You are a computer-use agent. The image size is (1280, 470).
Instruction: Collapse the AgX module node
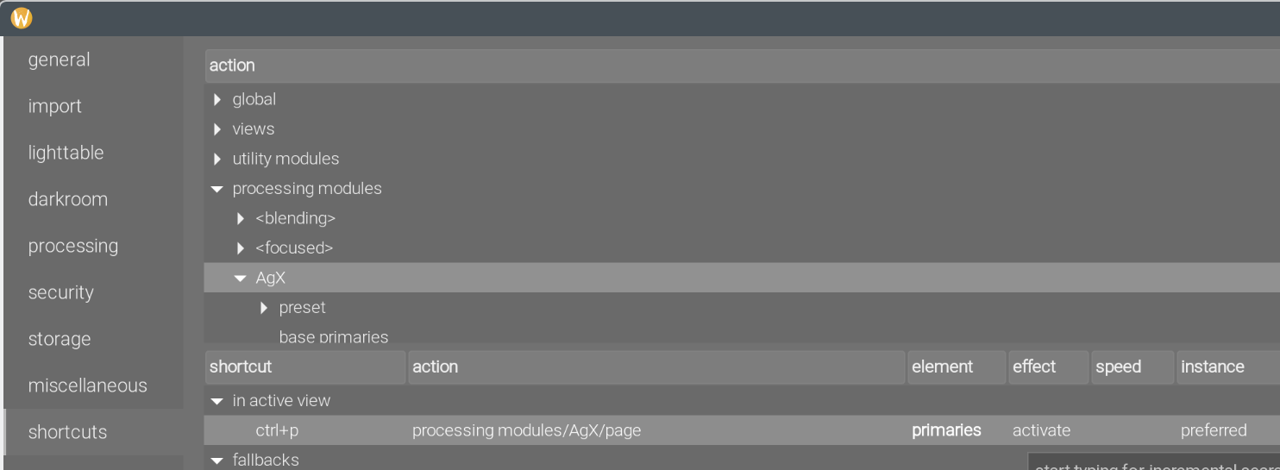pos(241,279)
